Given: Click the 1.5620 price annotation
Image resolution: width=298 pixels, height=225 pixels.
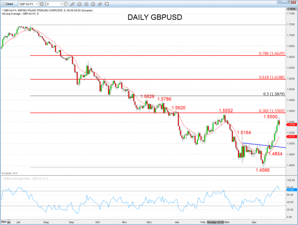Looking at the screenshot, I should [x=178, y=108].
